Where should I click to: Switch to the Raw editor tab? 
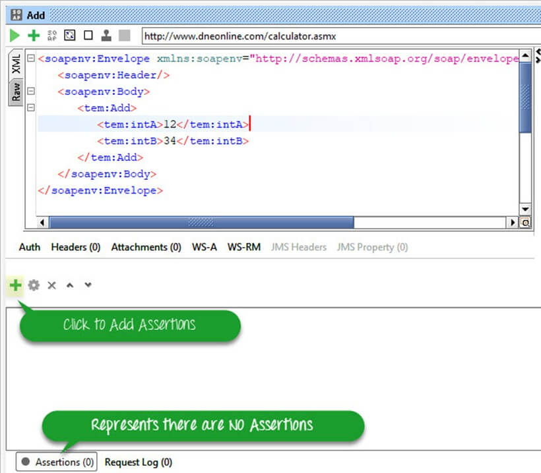[x=16, y=92]
